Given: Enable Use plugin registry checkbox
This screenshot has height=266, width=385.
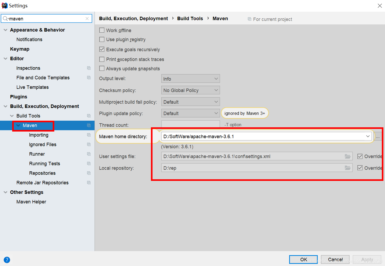Looking at the screenshot, I should (102, 40).
